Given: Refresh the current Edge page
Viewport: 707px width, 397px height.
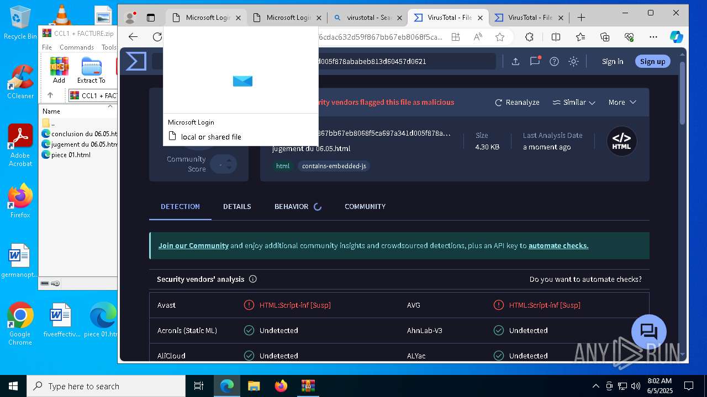Looking at the screenshot, I should pyautogui.click(x=157, y=37).
